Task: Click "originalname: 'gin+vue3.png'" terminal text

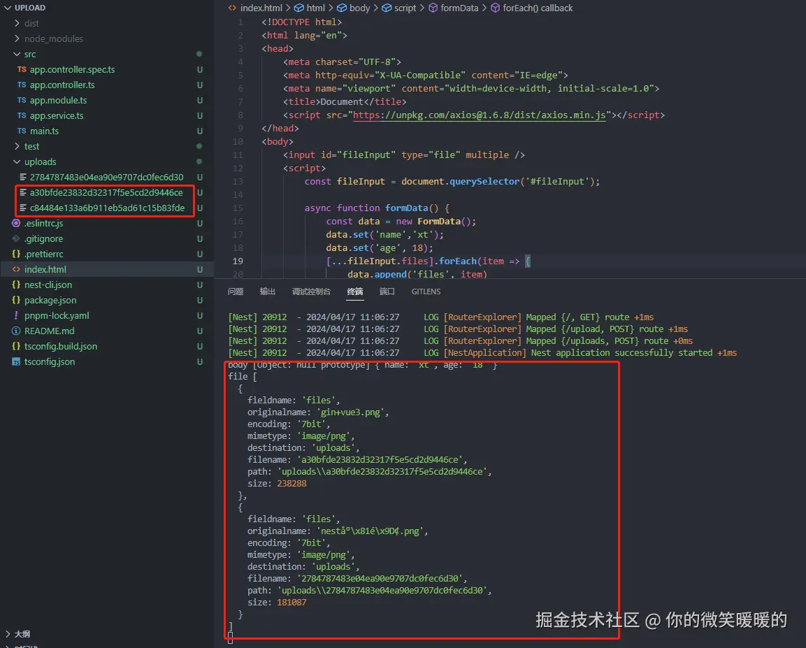Action: [x=317, y=412]
